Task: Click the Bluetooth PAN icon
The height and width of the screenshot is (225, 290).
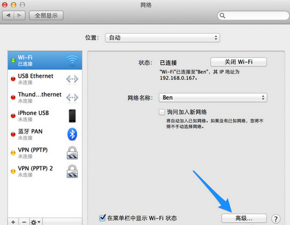Action: click(x=72, y=134)
